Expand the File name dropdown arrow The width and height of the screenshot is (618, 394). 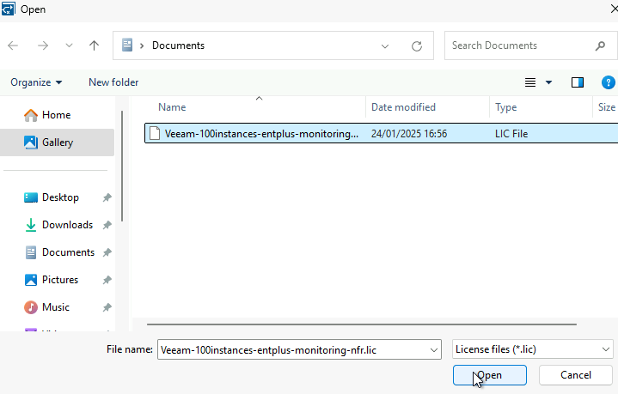tap(434, 350)
